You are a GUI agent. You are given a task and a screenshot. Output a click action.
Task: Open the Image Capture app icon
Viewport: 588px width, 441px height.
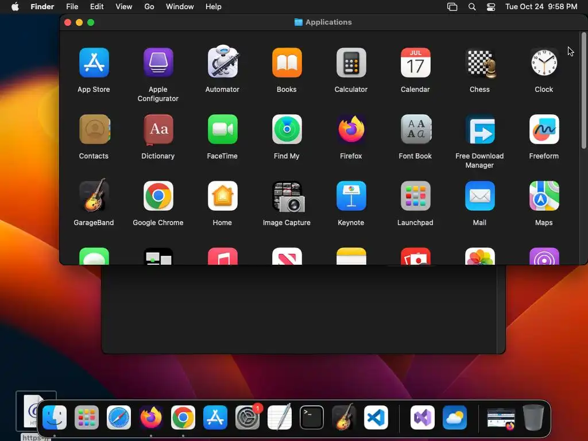pyautogui.click(x=288, y=196)
